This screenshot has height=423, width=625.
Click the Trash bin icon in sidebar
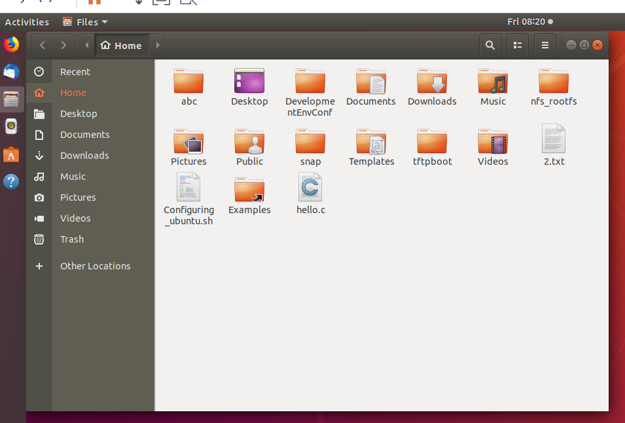click(39, 239)
